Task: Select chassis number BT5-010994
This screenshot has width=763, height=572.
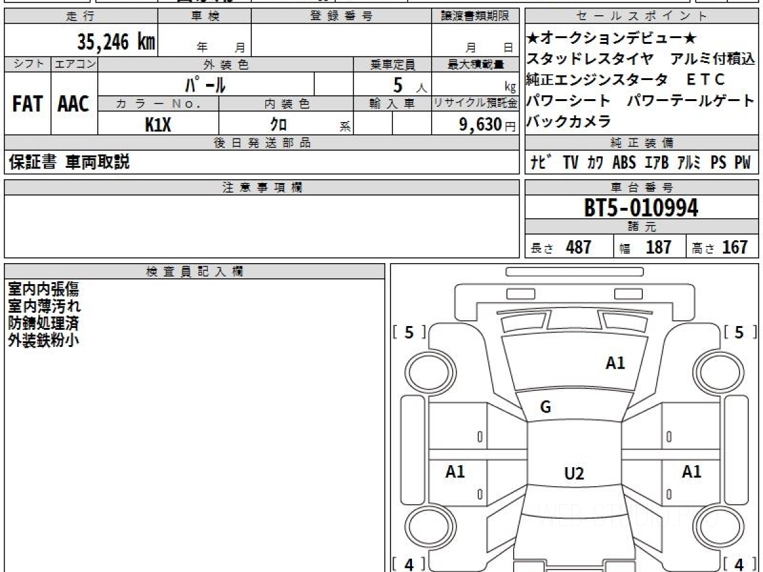Action: 641,208
